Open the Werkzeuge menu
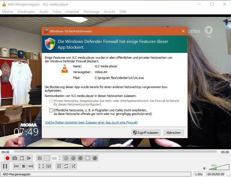 click(91, 12)
